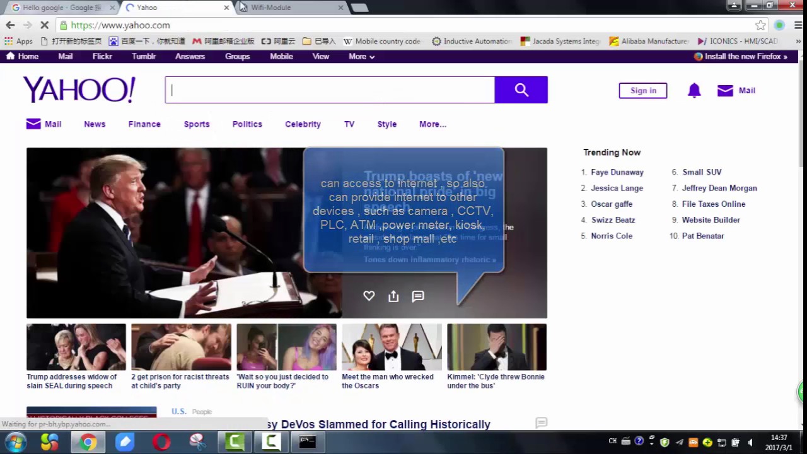Switch to the Hello google tab
Viewport: 807px width, 454px height.
61,8
